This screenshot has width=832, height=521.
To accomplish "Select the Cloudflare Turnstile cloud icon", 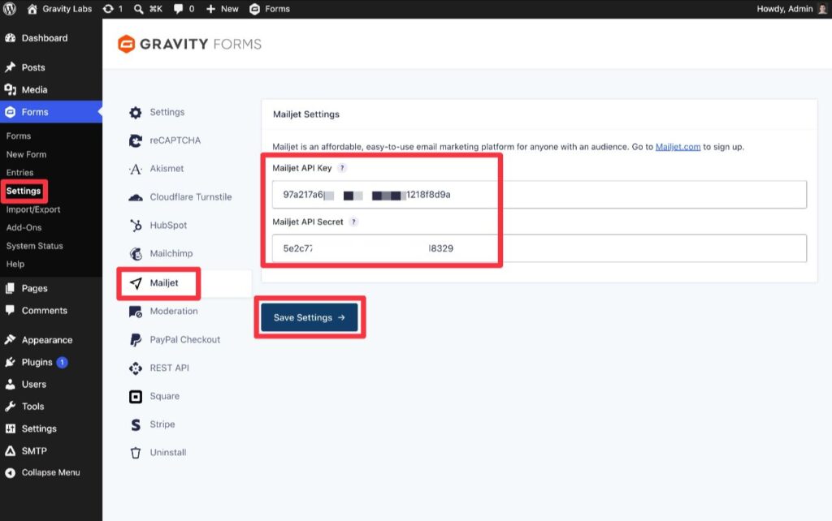I will 136,197.
